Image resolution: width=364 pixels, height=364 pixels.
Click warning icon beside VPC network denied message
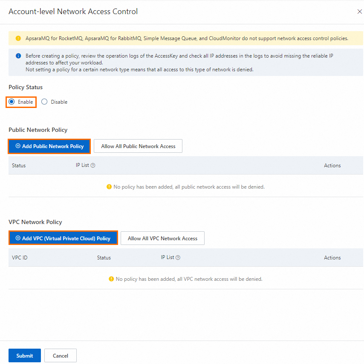112,279
